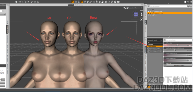The height and width of the screenshot is (92, 193).
Task: Select the Rotate tool in top toolbar
Action: click(85, 2)
